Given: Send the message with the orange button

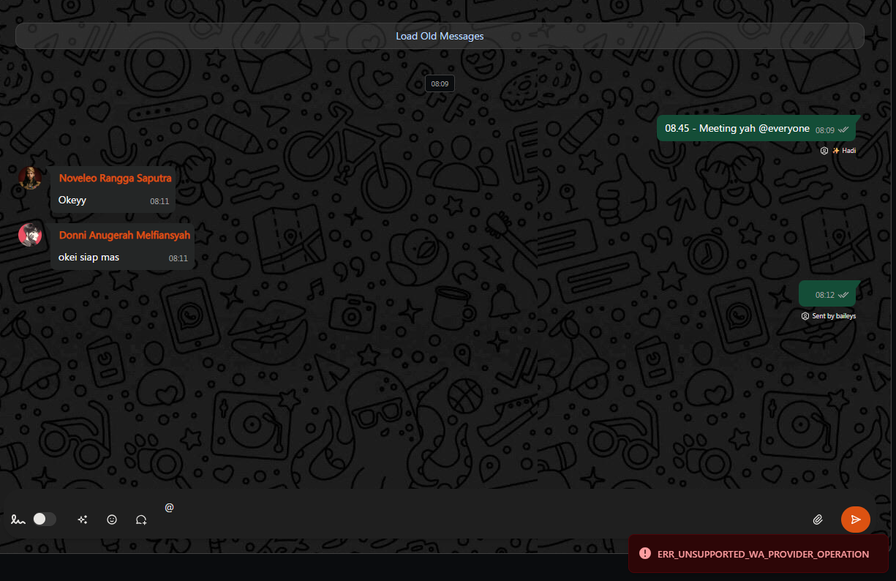Looking at the screenshot, I should 856,520.
